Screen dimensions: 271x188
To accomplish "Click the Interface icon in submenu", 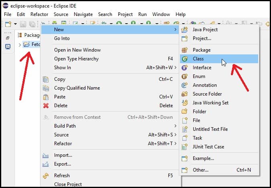I will click(184, 68).
